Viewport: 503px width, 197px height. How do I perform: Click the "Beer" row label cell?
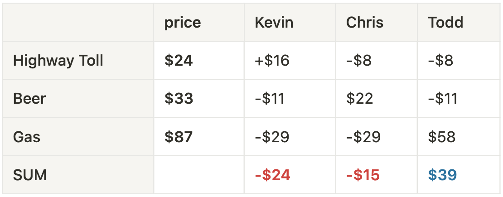pyautogui.click(x=29, y=99)
